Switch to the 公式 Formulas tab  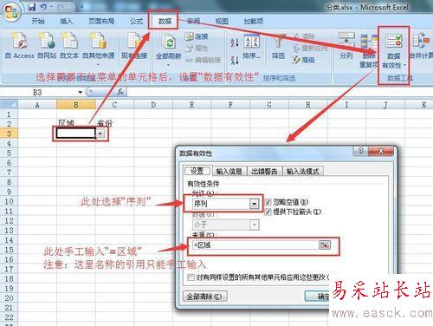[x=136, y=21]
